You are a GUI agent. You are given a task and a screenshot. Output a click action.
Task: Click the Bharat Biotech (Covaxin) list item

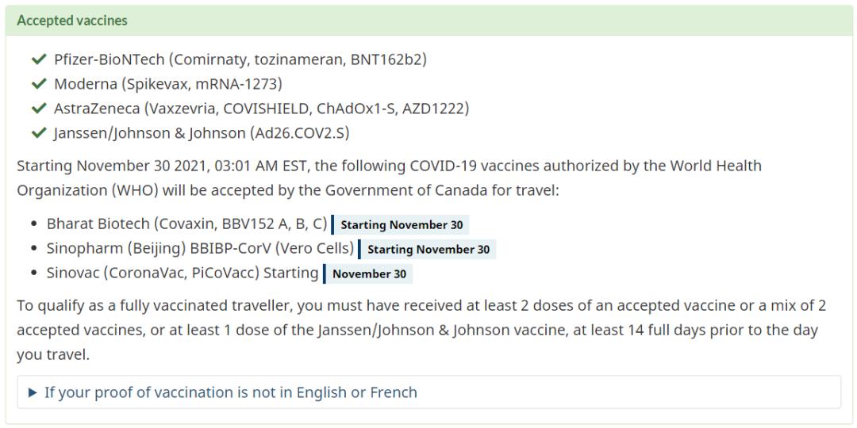point(186,224)
